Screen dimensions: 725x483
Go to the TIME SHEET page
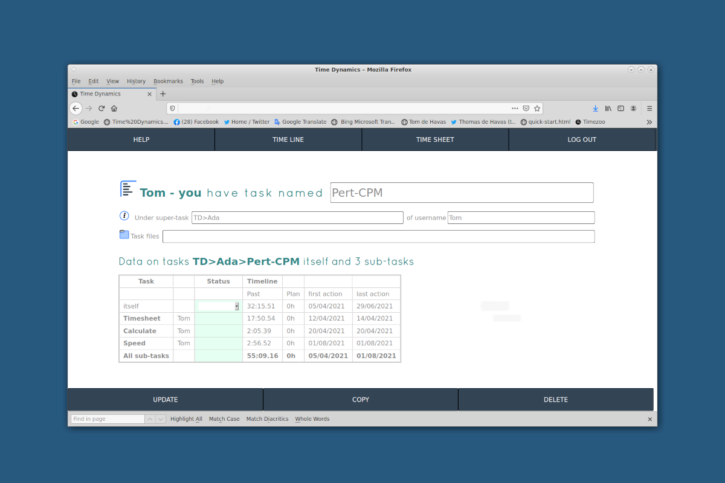(x=435, y=139)
